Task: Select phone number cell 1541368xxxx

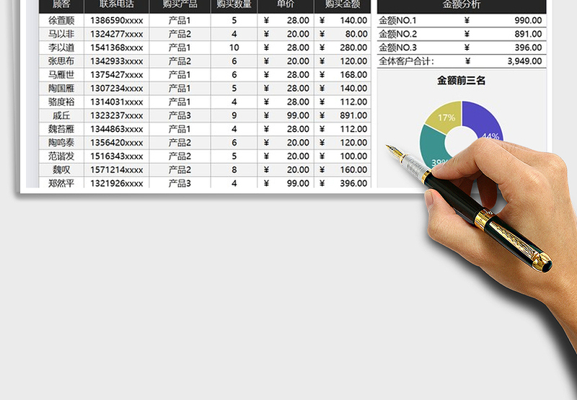Action: click(116, 48)
